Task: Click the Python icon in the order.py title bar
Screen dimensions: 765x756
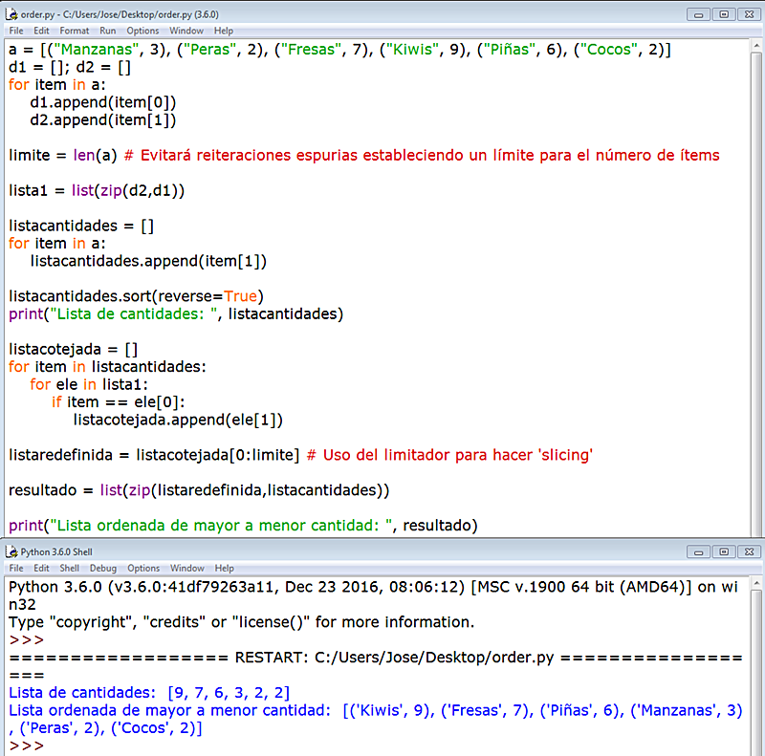Action: click(11, 14)
